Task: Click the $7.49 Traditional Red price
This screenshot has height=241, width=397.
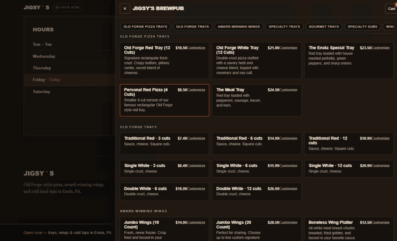Action: point(182,138)
